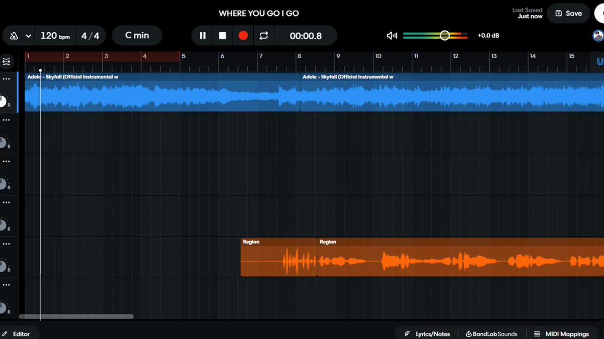The image size is (604, 339).
Task: Click bar 12 on the timeline ruler
Action: 456,56
